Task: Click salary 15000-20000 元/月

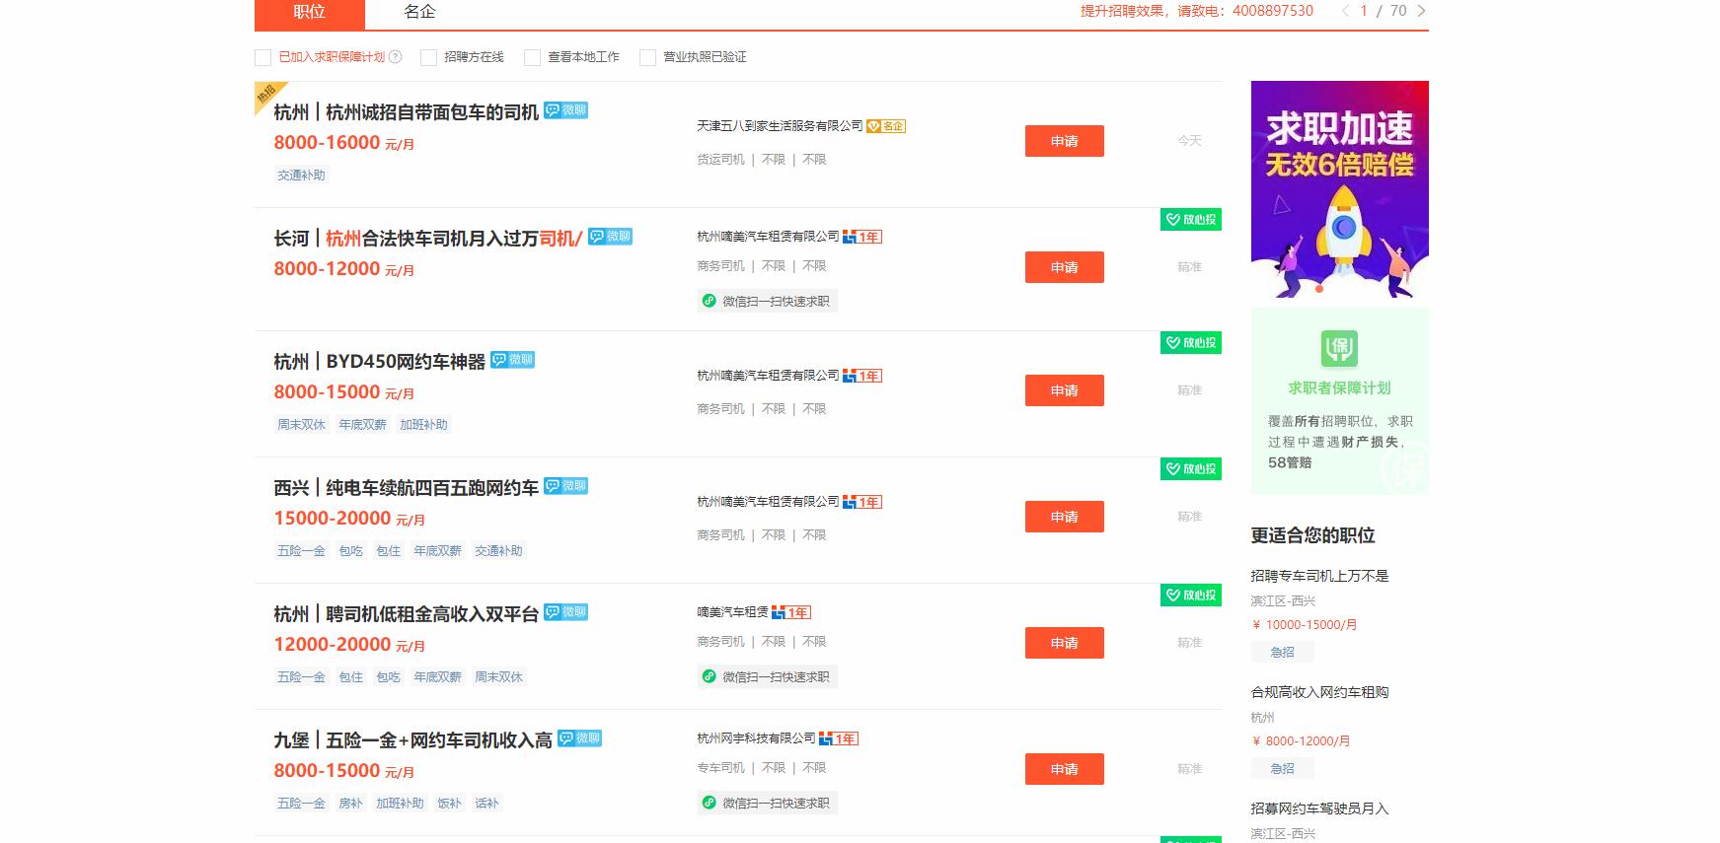Action: (x=349, y=519)
